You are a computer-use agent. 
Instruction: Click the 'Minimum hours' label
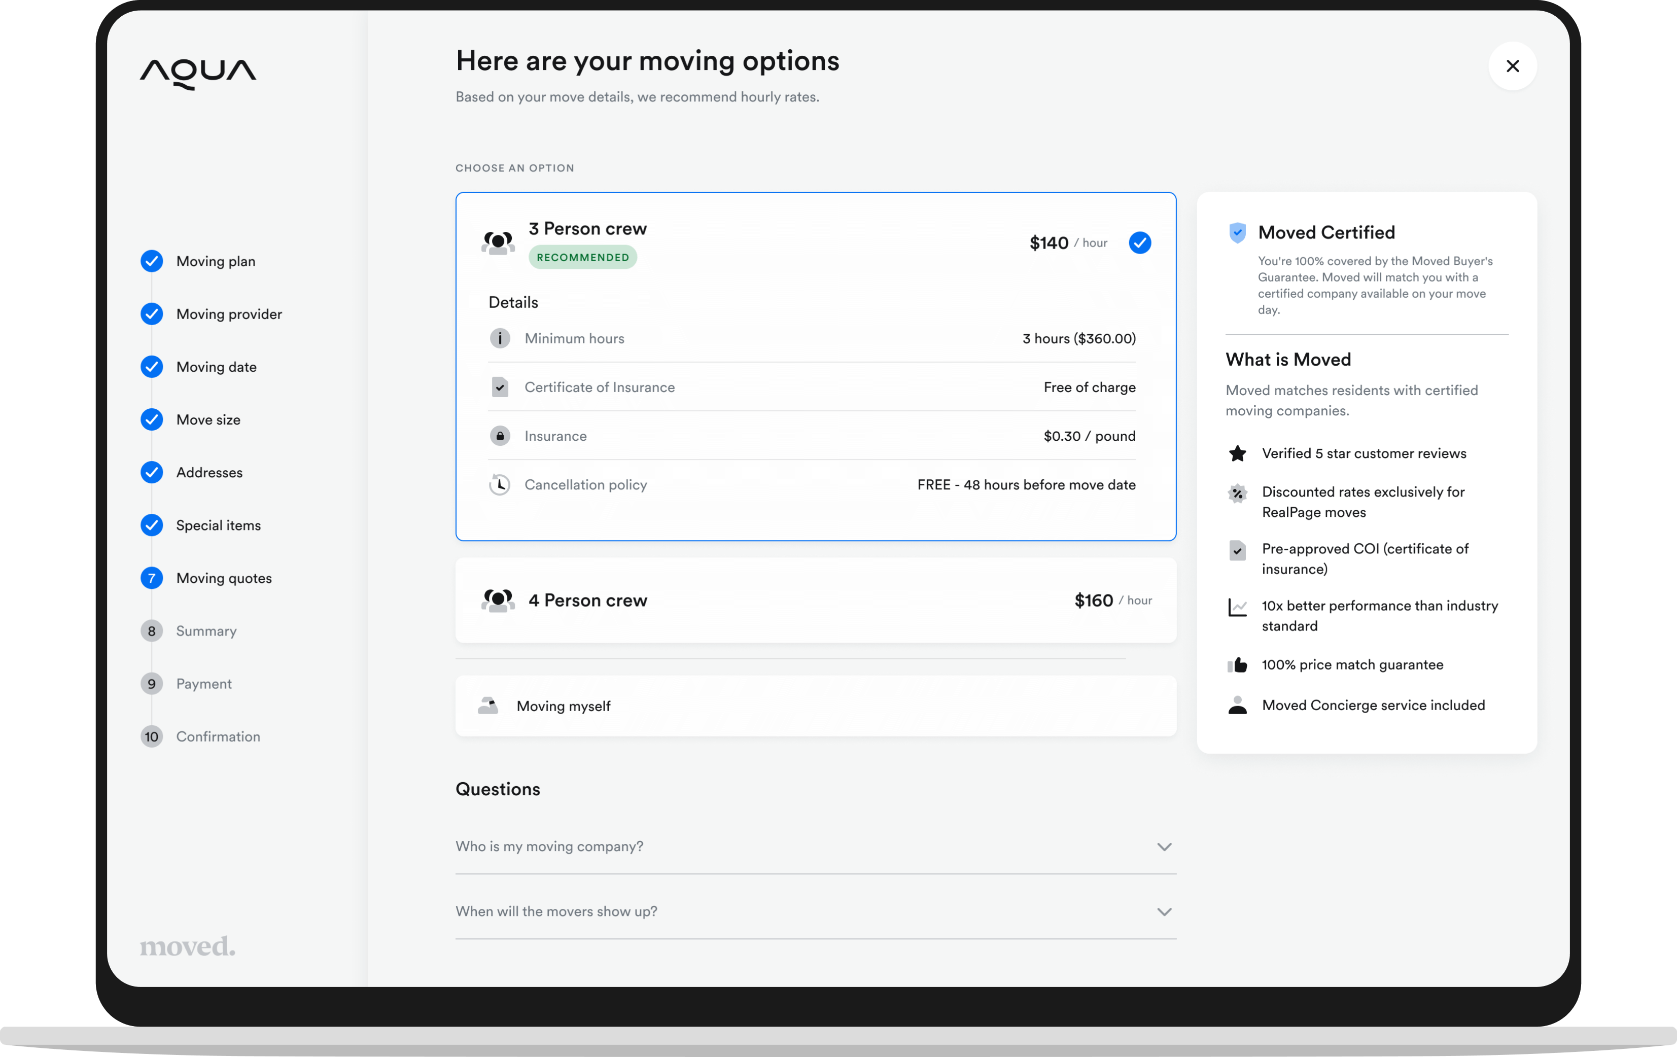[575, 338]
